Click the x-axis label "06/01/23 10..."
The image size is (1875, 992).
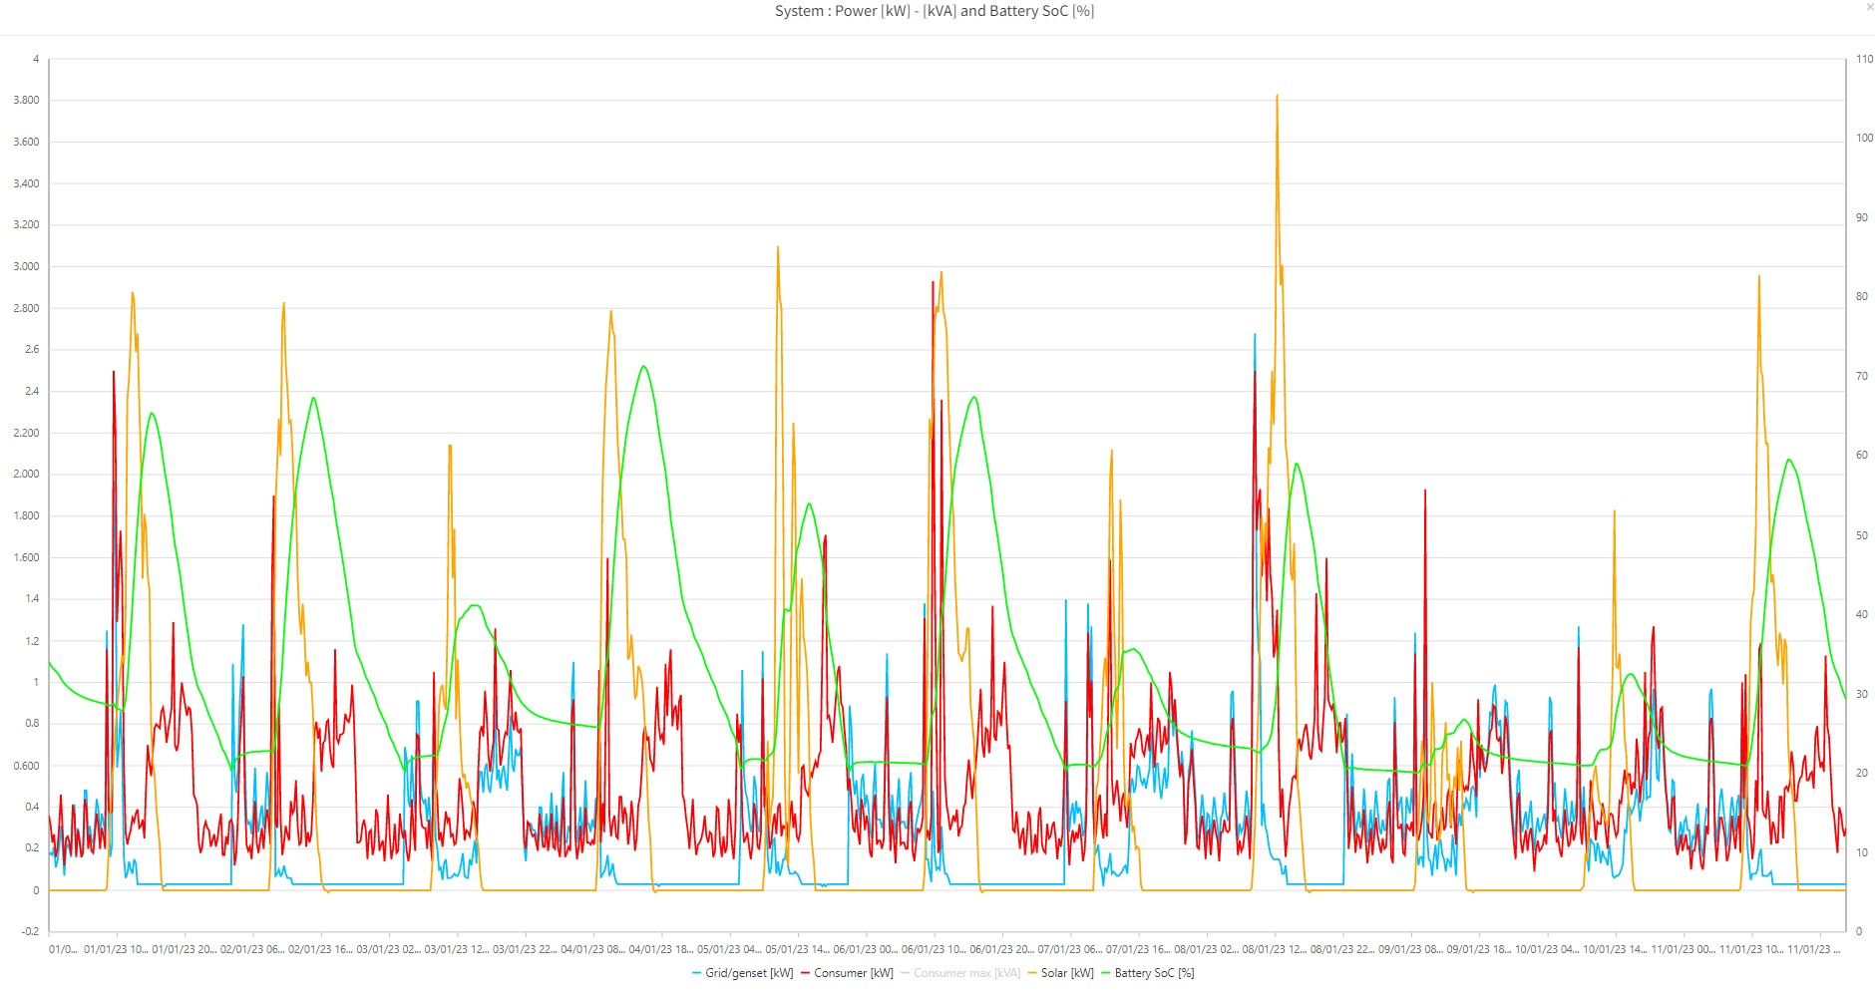point(934,949)
